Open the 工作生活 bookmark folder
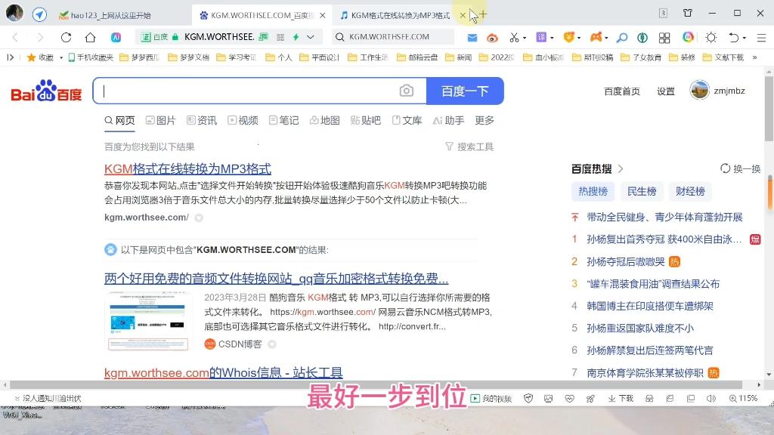Image resolution: width=774 pixels, height=435 pixels. point(368,57)
